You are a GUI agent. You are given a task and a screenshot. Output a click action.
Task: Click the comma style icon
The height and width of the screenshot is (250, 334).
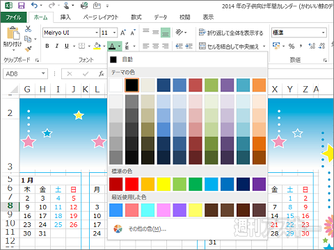pos(301,46)
